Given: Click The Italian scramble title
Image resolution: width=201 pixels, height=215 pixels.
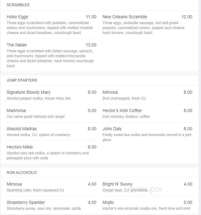Looking at the screenshot, I should pyautogui.click(x=17, y=45).
